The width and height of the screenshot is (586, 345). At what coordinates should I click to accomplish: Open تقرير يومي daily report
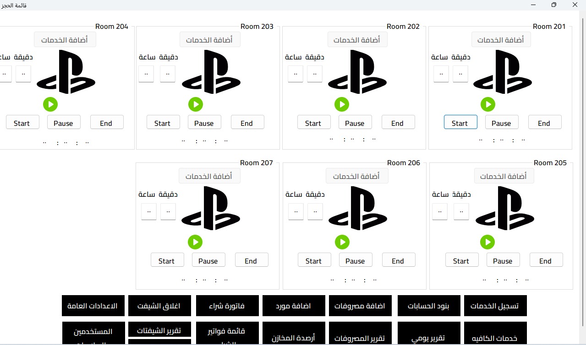pos(429,333)
